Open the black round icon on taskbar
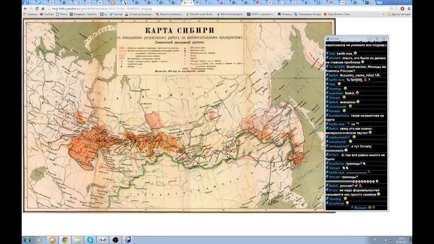 pos(115,240)
